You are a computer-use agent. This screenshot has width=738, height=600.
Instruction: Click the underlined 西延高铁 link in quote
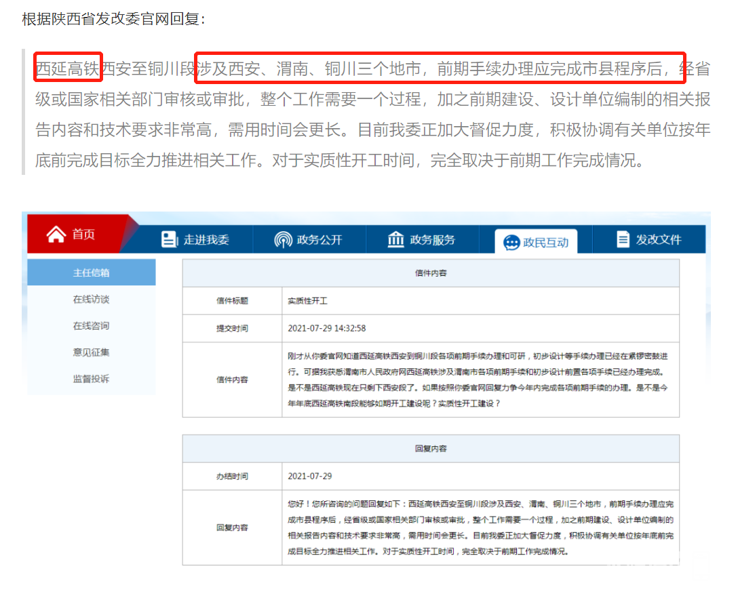tap(68, 68)
